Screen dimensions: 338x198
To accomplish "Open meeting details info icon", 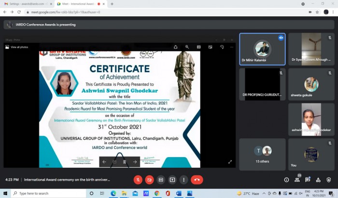I will 286,180.
